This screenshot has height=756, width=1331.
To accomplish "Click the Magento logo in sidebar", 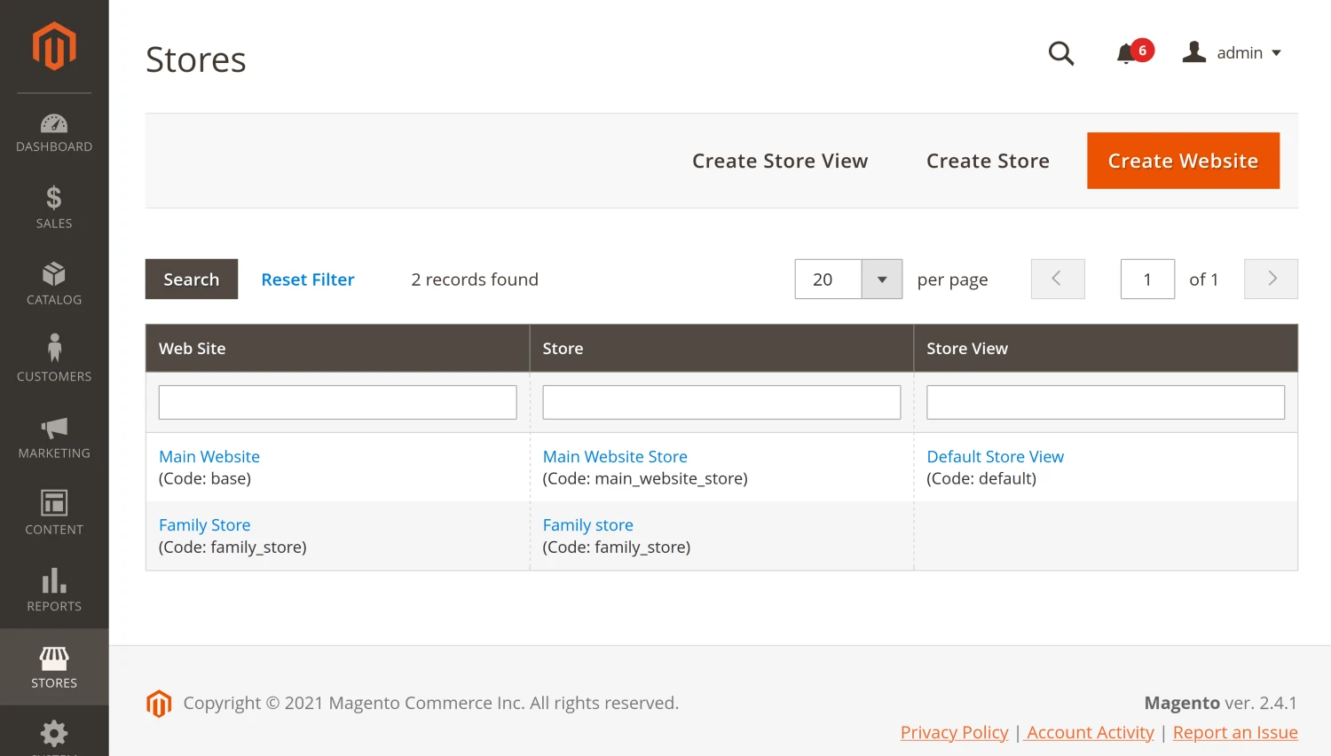I will 54,46.
